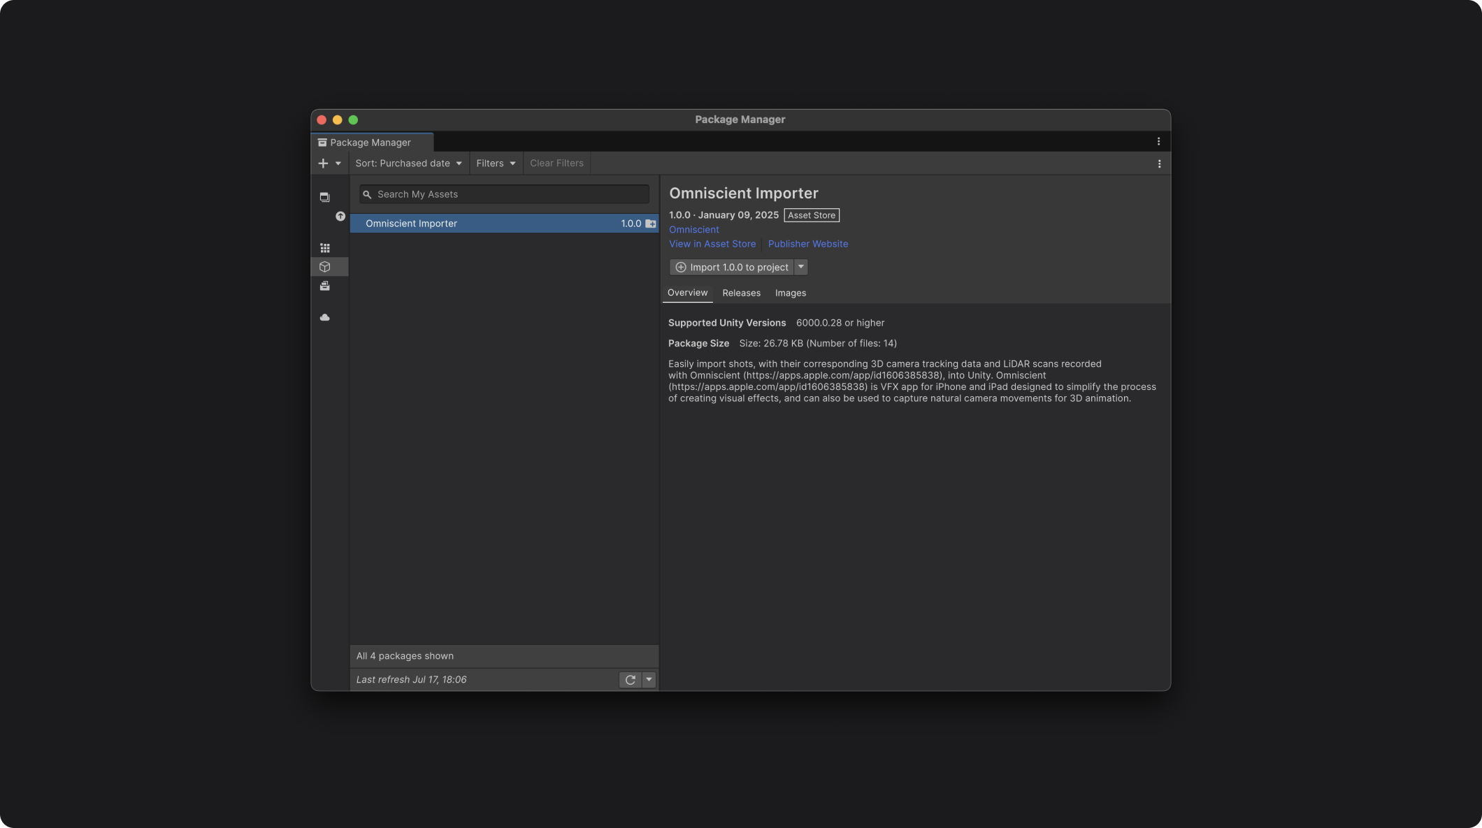Click the magnifier icon in search box
This screenshot has width=1482, height=828.
click(x=367, y=195)
